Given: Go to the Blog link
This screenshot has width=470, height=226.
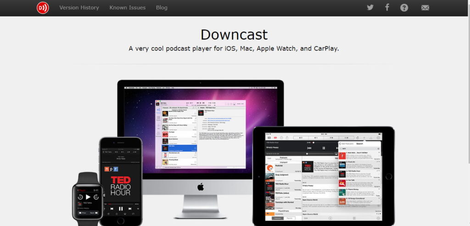Looking at the screenshot, I should pos(162,8).
